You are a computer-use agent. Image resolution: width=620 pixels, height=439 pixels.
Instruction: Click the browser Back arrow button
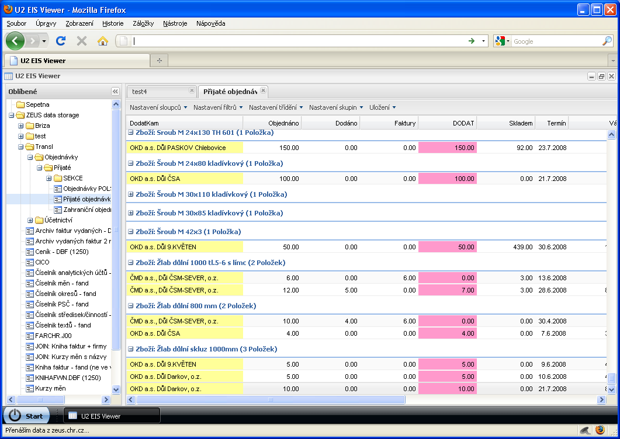pos(16,41)
